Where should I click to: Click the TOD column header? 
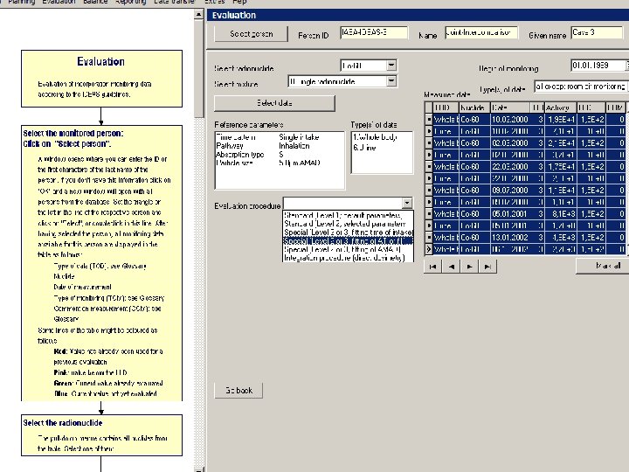446,108
